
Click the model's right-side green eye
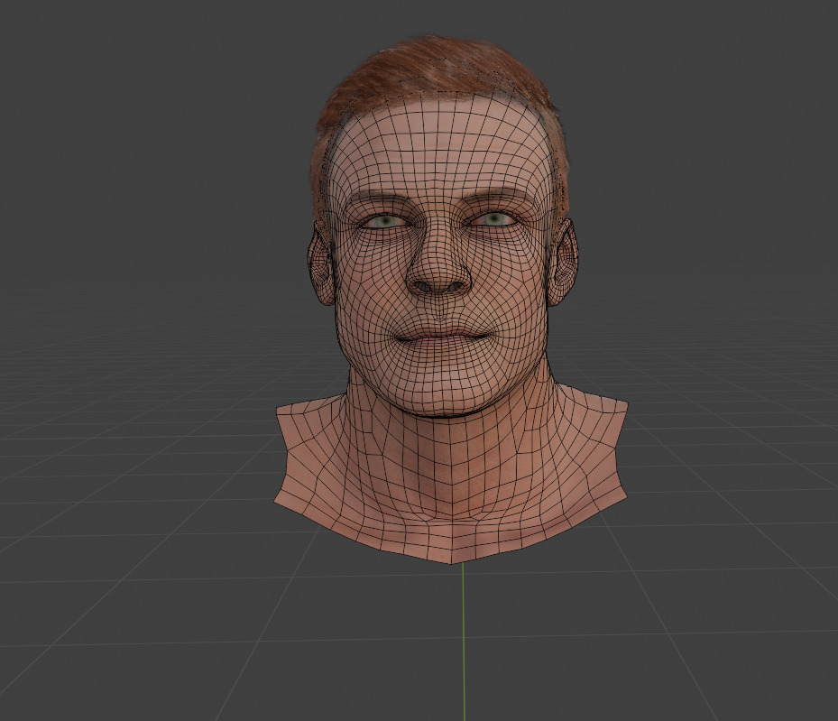click(x=494, y=218)
